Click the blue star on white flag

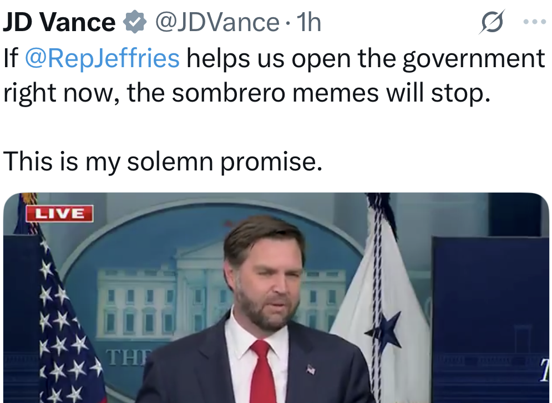pos(384,331)
